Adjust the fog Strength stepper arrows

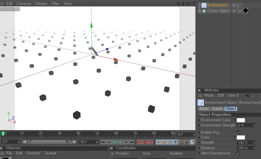[254, 143]
